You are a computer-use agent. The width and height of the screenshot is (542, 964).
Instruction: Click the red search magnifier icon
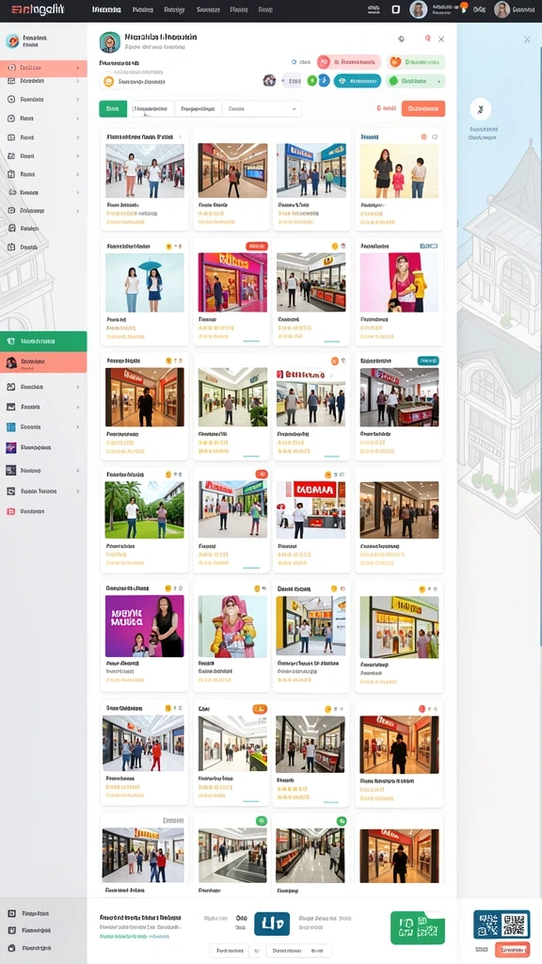(427, 39)
